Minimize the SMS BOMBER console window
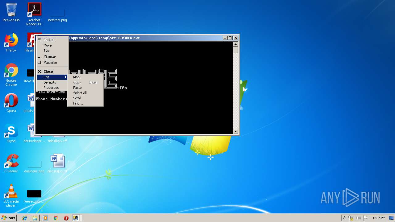This screenshot has height=222, width=395. [225, 38]
